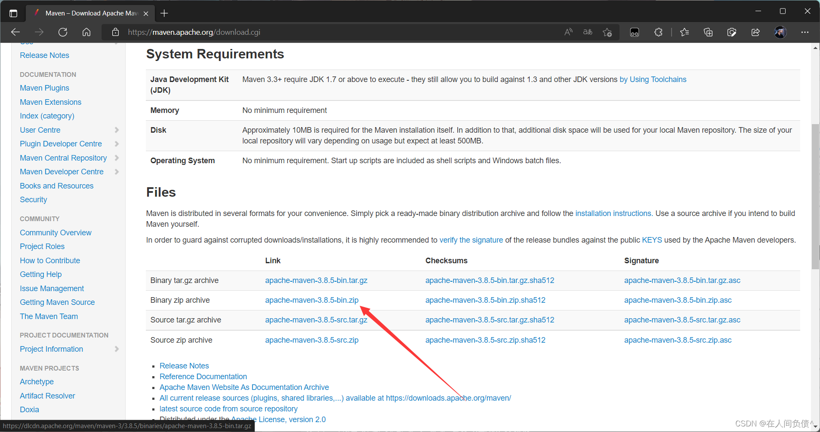
Task: Open Archetype project link
Action: 37,382
